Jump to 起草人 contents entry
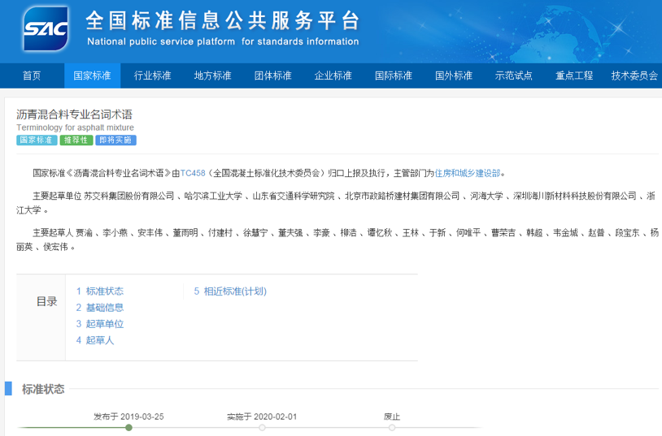662x436 pixels. click(95, 340)
